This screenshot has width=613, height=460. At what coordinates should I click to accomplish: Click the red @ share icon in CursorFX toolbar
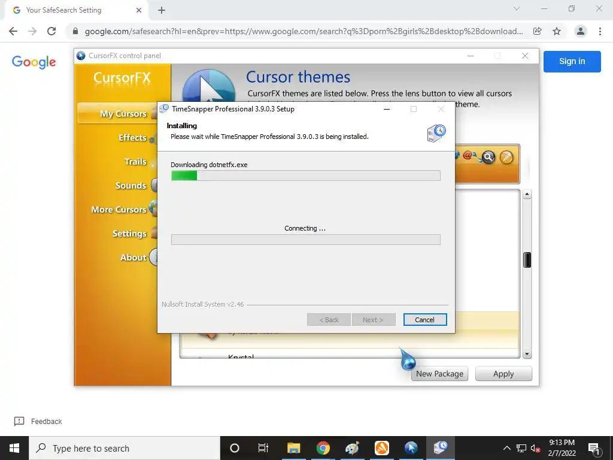click(x=468, y=156)
